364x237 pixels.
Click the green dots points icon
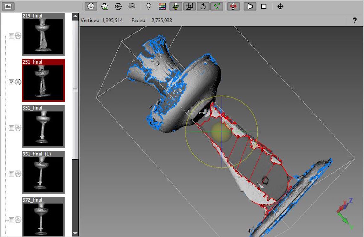click(x=217, y=6)
